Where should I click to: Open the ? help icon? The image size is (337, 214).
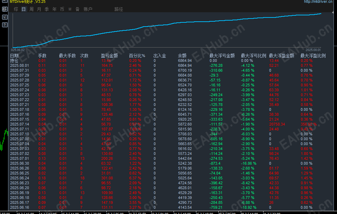pos(5,25)
